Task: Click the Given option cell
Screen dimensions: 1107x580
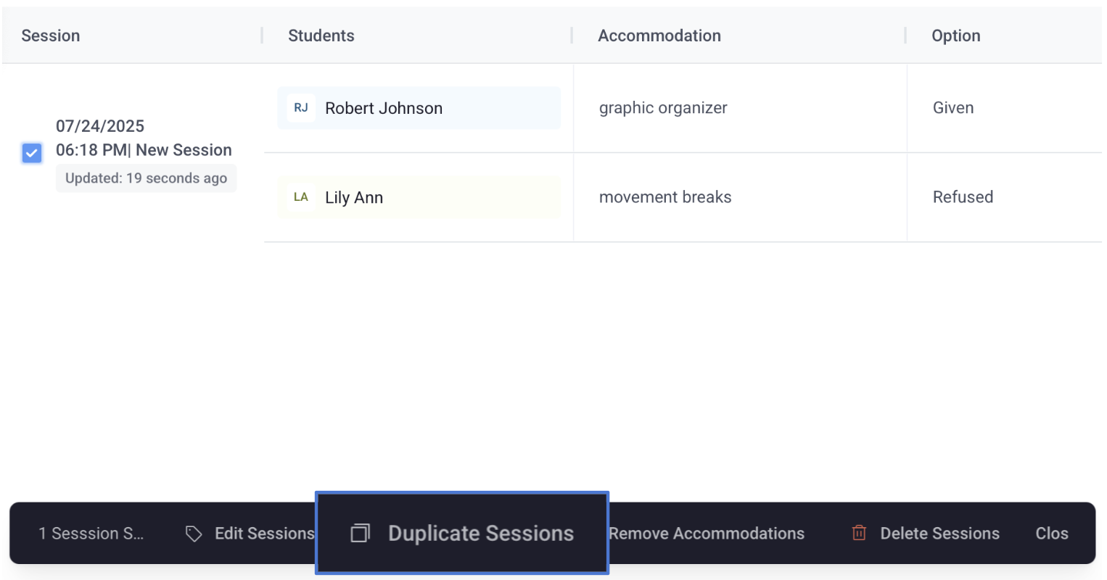Action: (953, 108)
